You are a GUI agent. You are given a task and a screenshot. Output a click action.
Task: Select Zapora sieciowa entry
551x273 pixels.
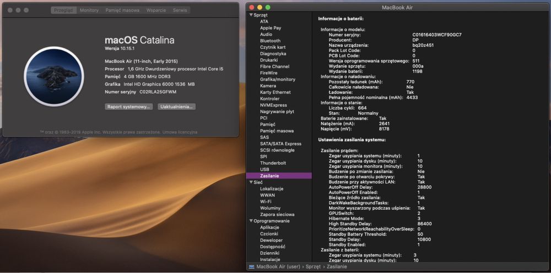pyautogui.click(x=277, y=214)
